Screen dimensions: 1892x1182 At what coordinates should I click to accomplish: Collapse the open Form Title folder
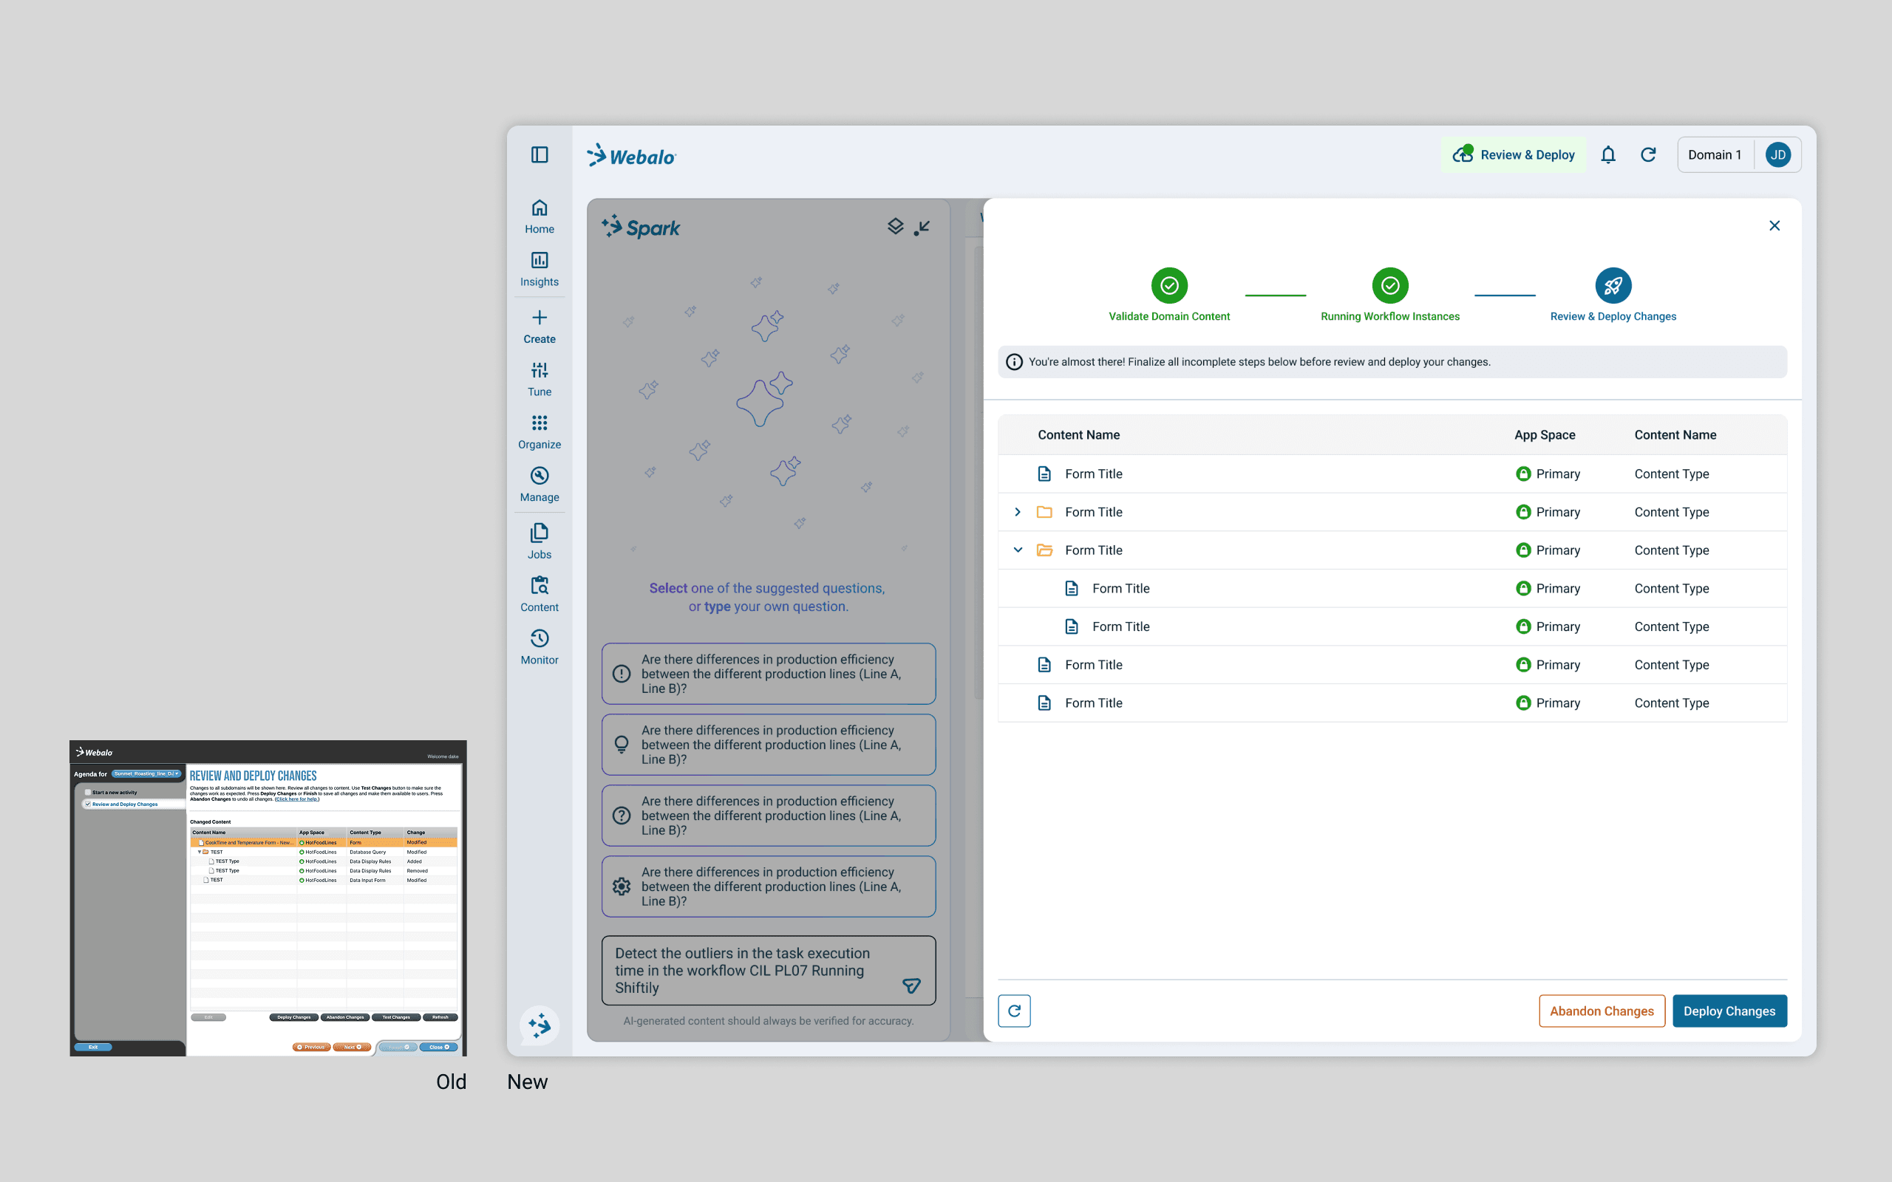1017,550
